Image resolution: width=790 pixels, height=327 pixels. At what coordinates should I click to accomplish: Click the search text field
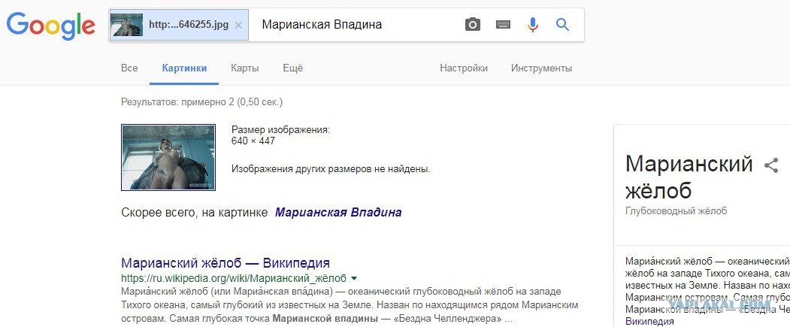coord(357,25)
